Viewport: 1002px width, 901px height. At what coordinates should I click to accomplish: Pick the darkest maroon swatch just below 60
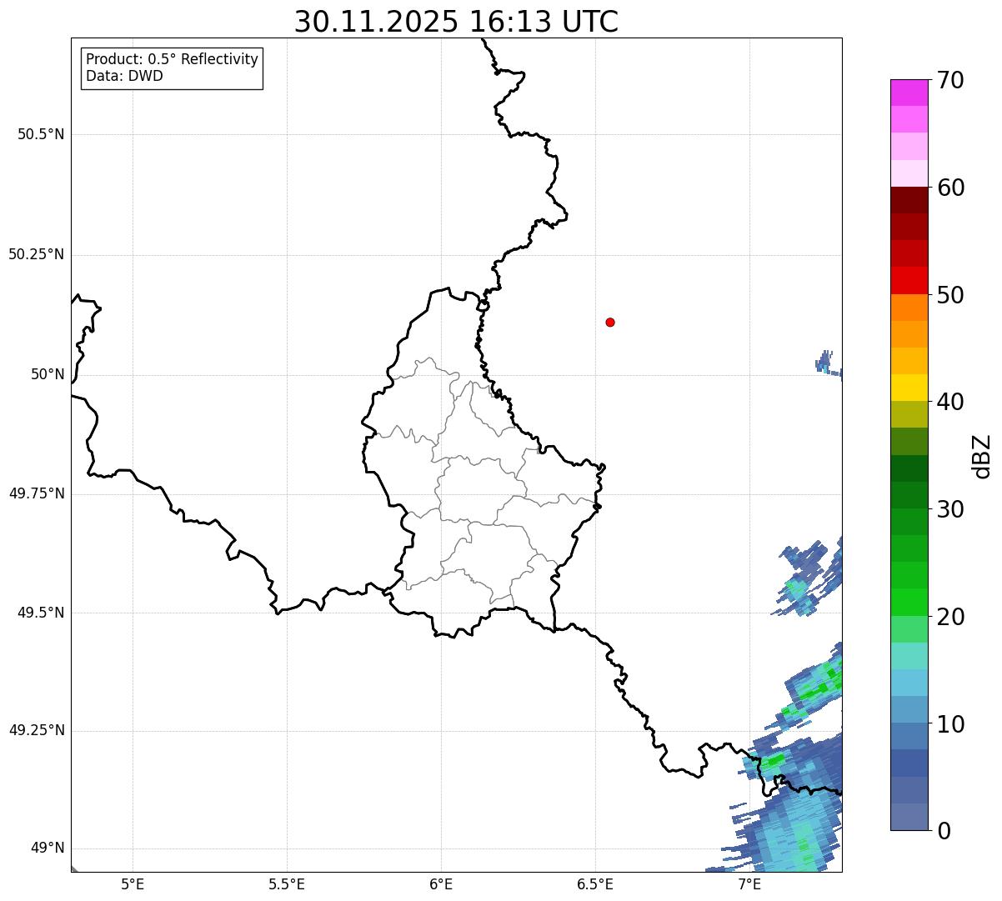click(909, 200)
